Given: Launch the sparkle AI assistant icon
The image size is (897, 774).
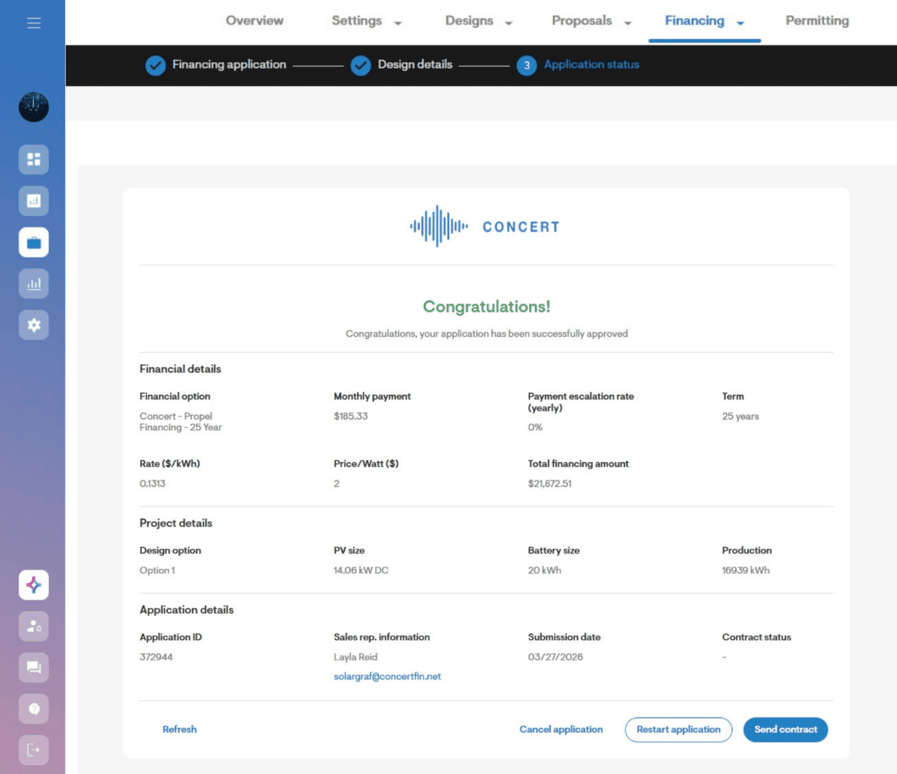Looking at the screenshot, I should coord(34,585).
